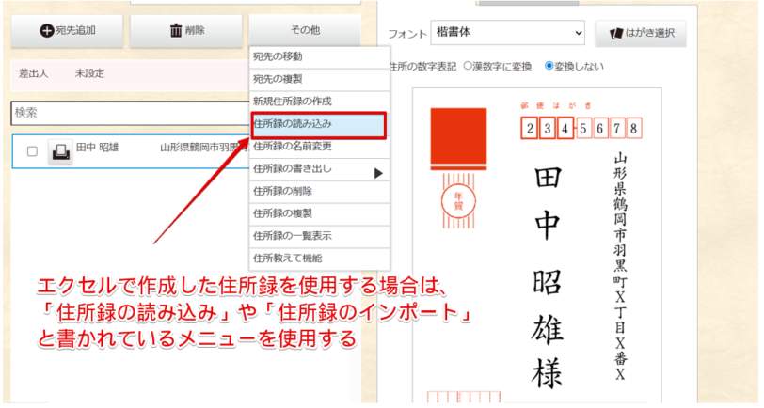Click the postal code boxes on postcard
This screenshot has height=408, width=764.
click(x=581, y=129)
